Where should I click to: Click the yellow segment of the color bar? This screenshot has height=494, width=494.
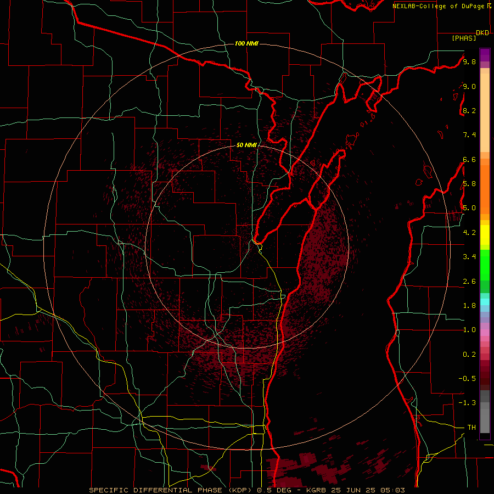click(x=485, y=235)
